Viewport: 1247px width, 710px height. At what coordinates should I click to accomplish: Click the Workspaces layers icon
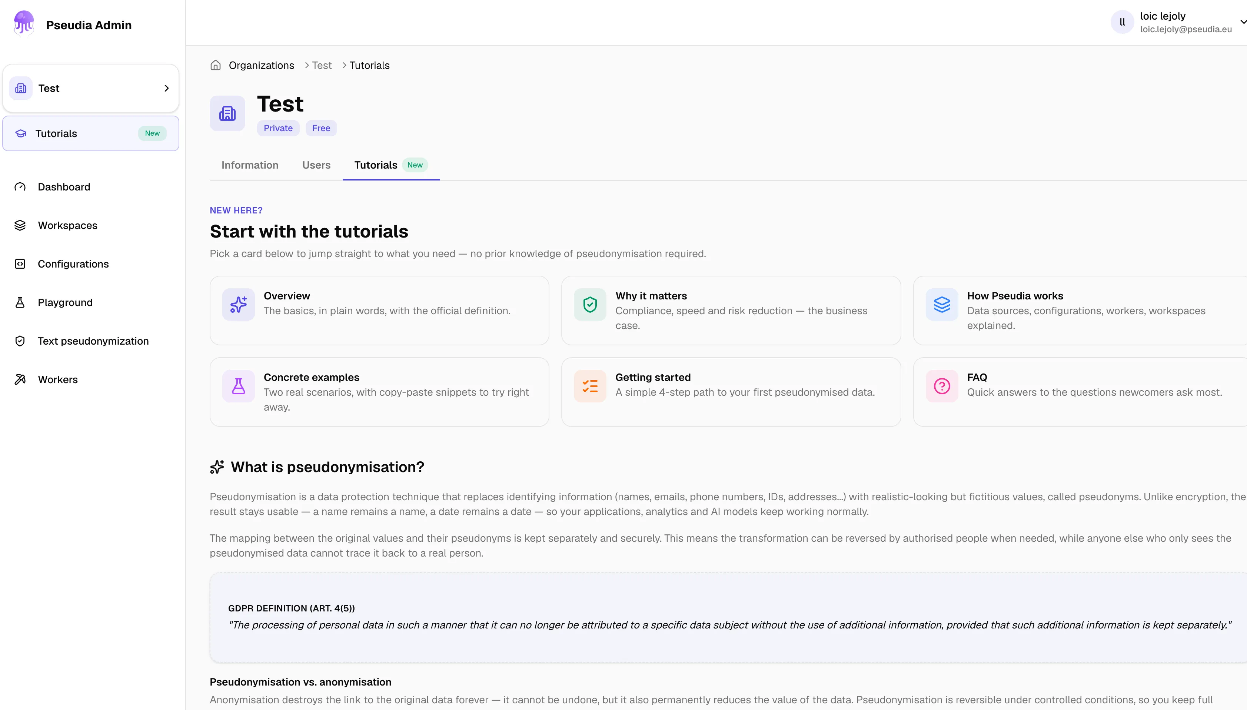point(20,225)
